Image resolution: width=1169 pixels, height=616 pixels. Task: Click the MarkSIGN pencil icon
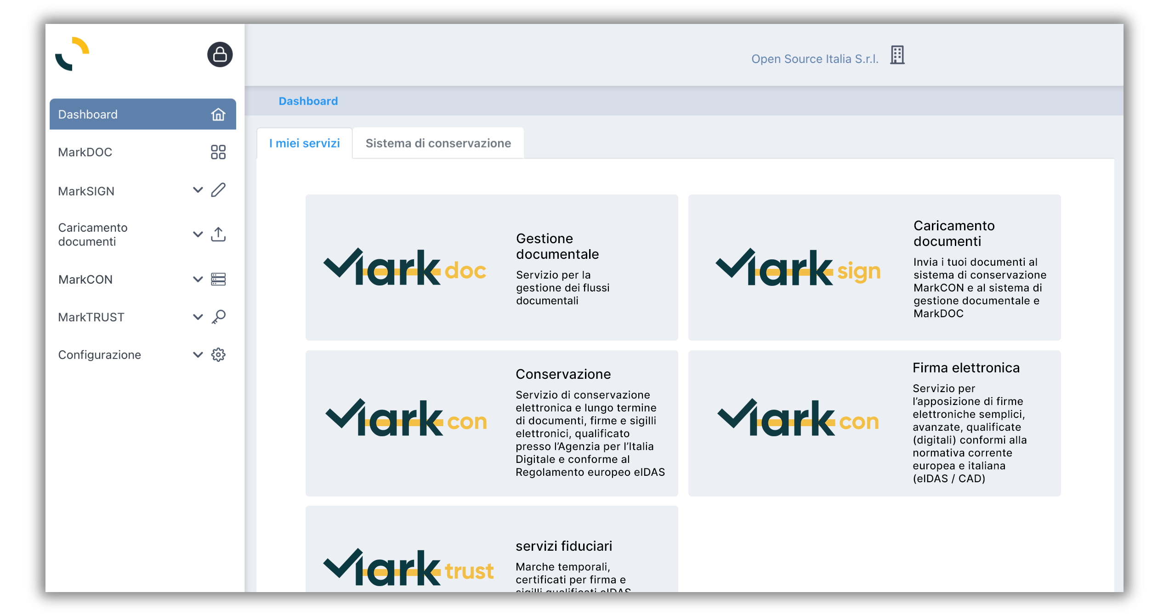[x=218, y=190]
